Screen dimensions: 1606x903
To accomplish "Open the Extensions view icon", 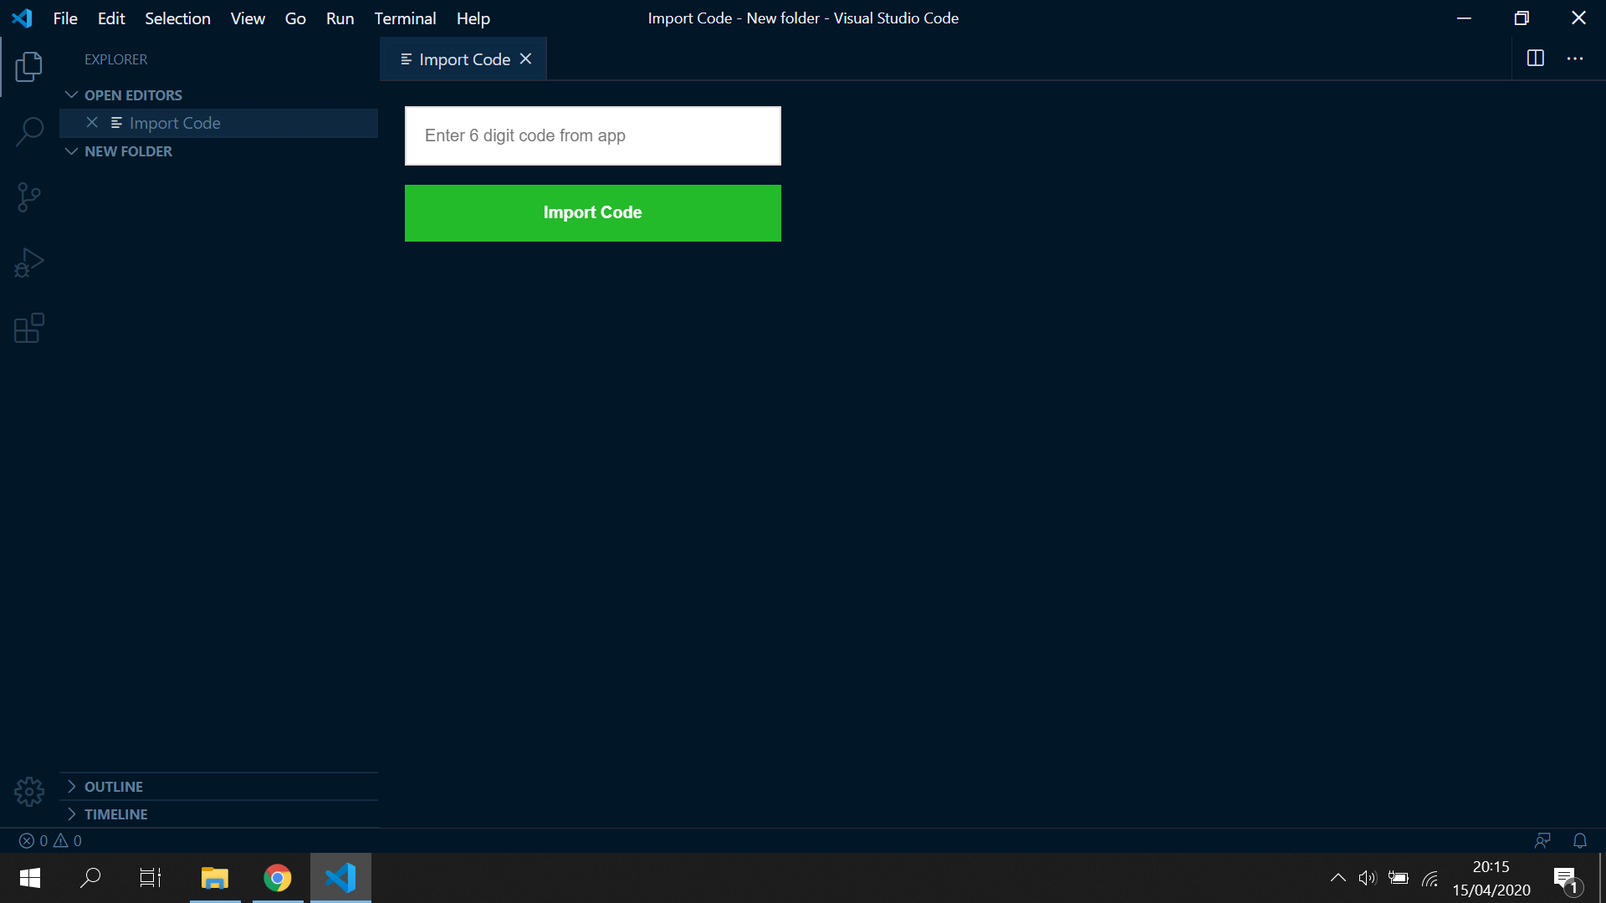I will point(28,328).
